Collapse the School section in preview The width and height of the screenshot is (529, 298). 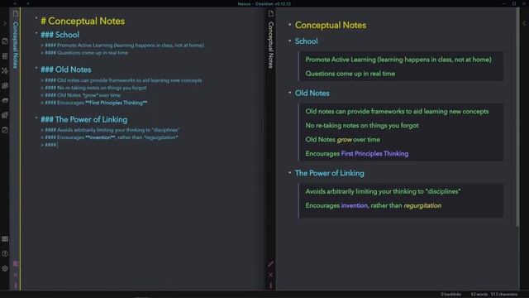pos(289,41)
